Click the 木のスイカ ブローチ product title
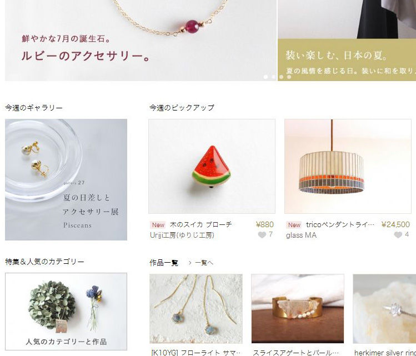The width and height of the screenshot is (416, 356). [201, 225]
